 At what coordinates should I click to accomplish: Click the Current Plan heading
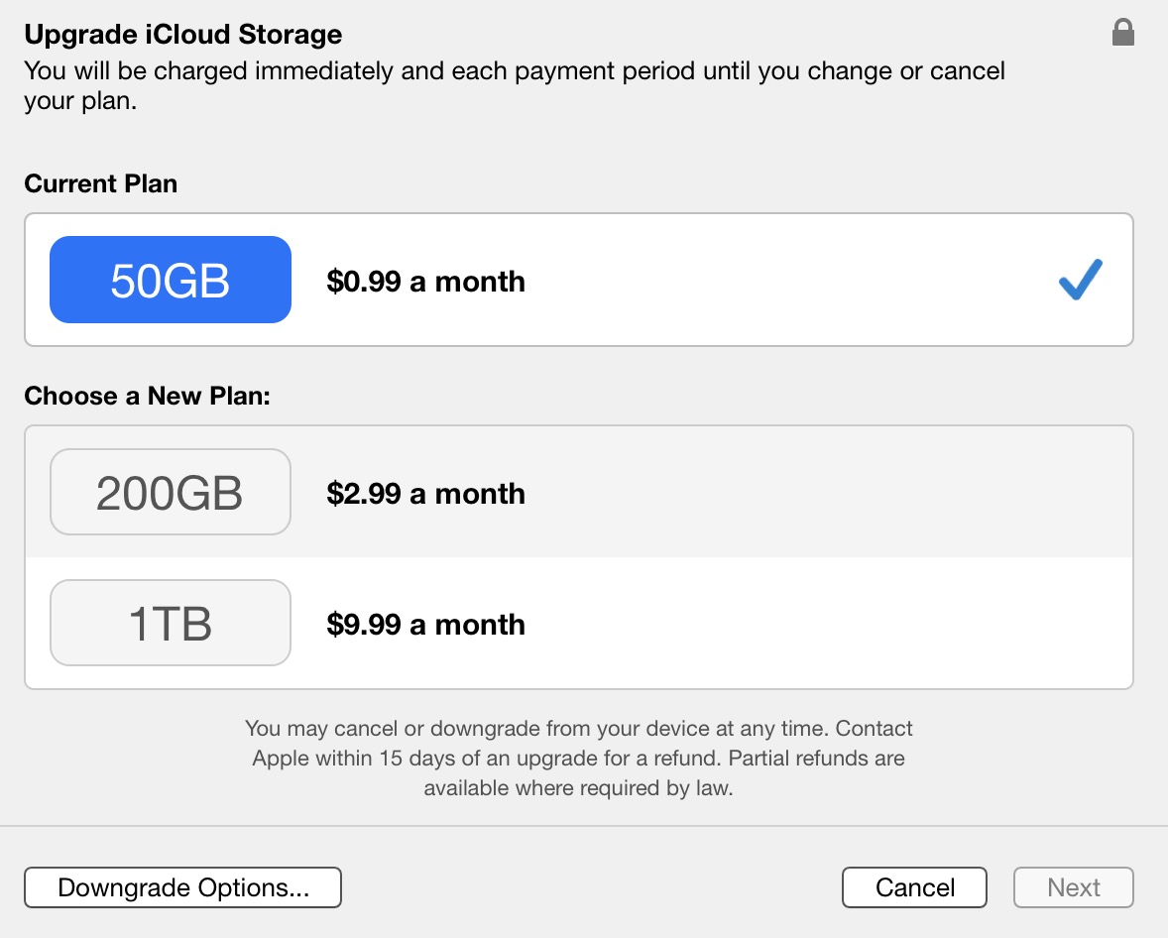[x=101, y=183]
